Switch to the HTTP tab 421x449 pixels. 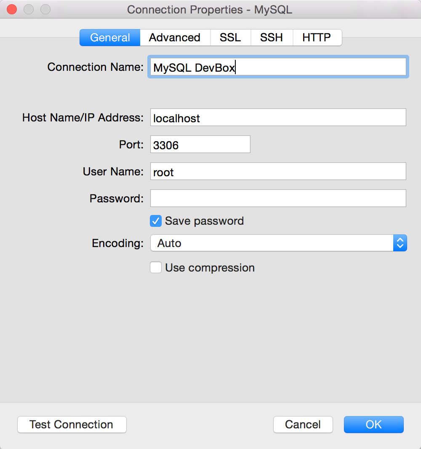click(317, 38)
